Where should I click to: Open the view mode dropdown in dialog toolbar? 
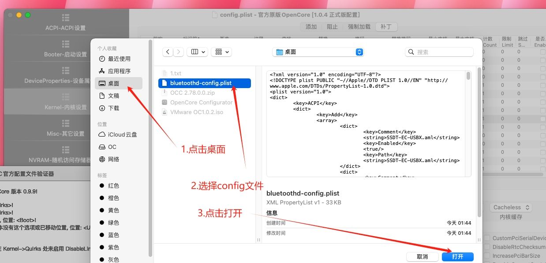pyautogui.click(x=198, y=52)
